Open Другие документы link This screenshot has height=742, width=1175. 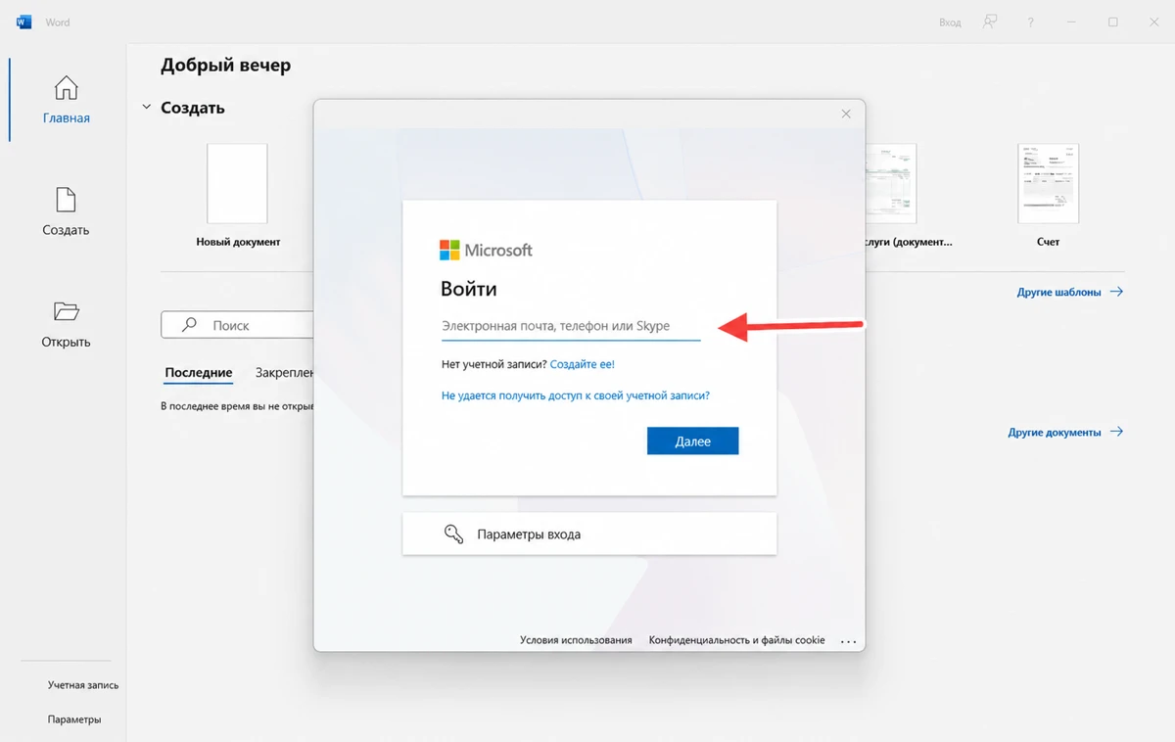(x=1065, y=432)
